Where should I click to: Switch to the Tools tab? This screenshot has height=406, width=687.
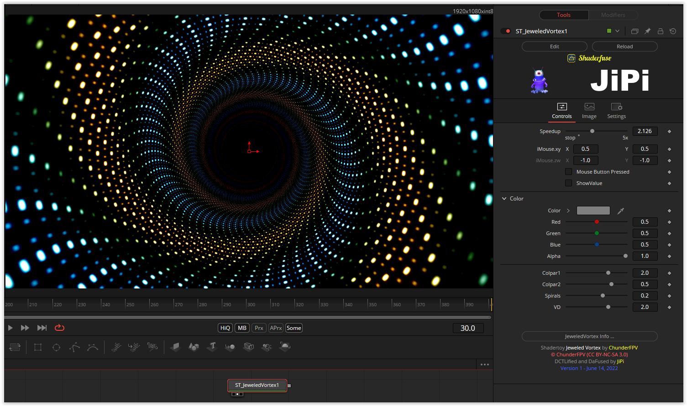click(x=564, y=15)
